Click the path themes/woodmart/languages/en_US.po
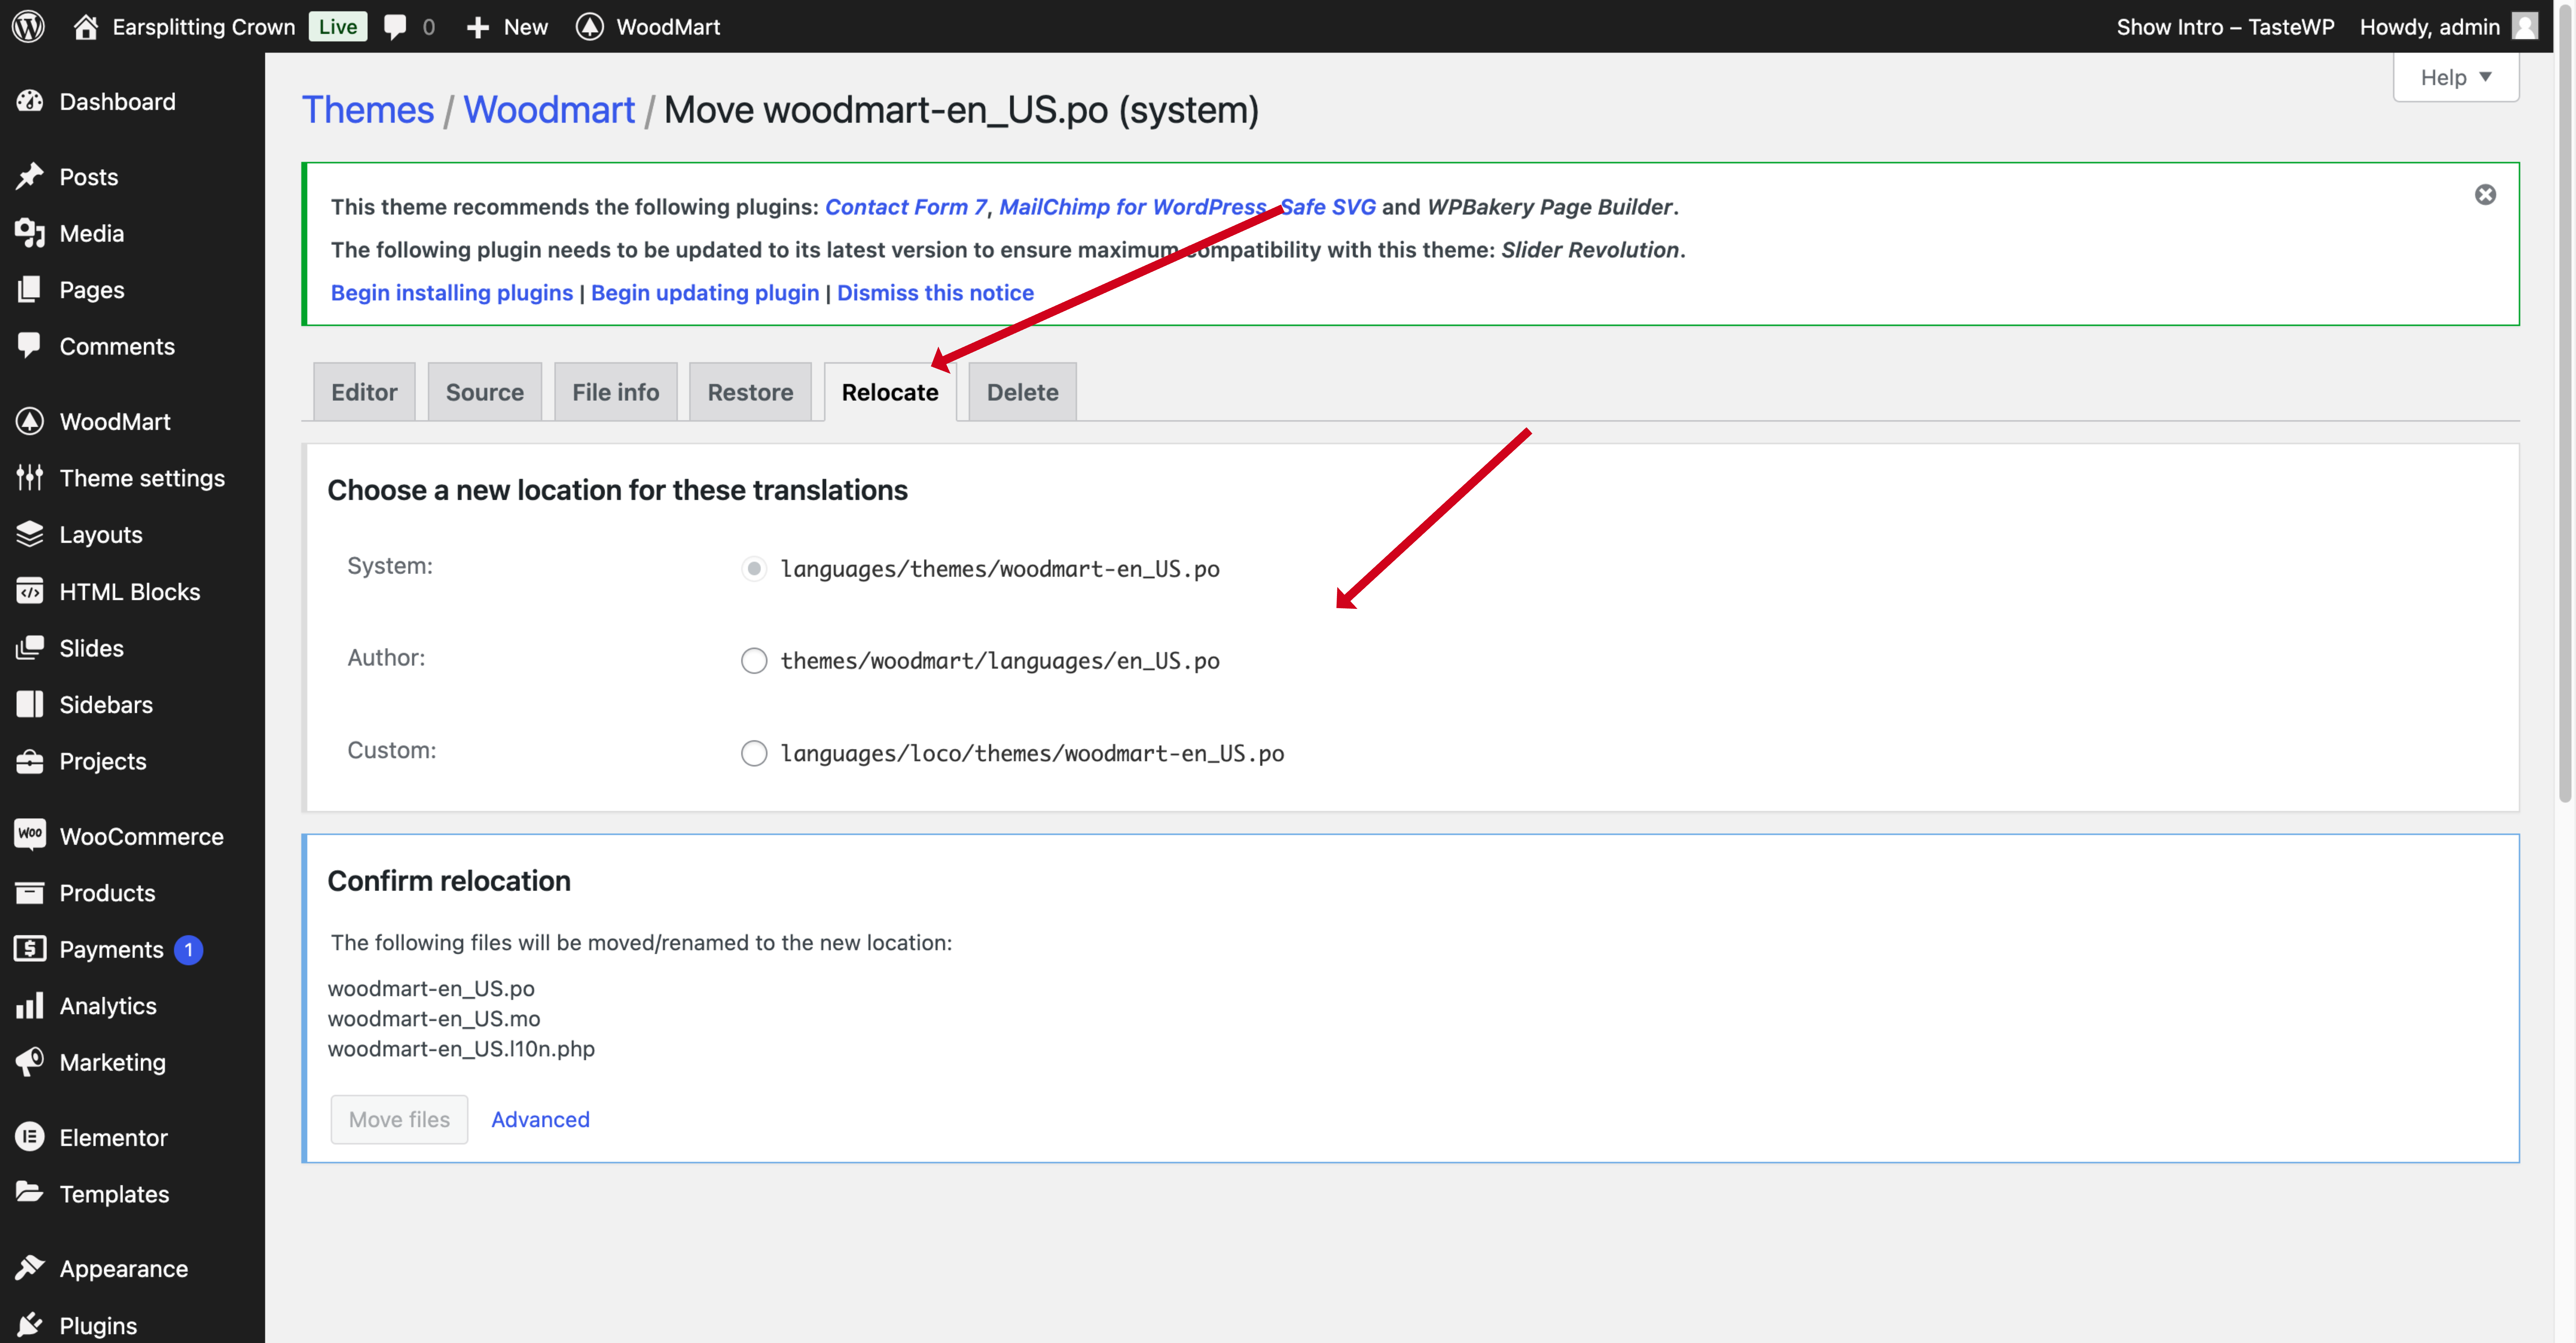The height and width of the screenshot is (1343, 2576). point(1000,661)
